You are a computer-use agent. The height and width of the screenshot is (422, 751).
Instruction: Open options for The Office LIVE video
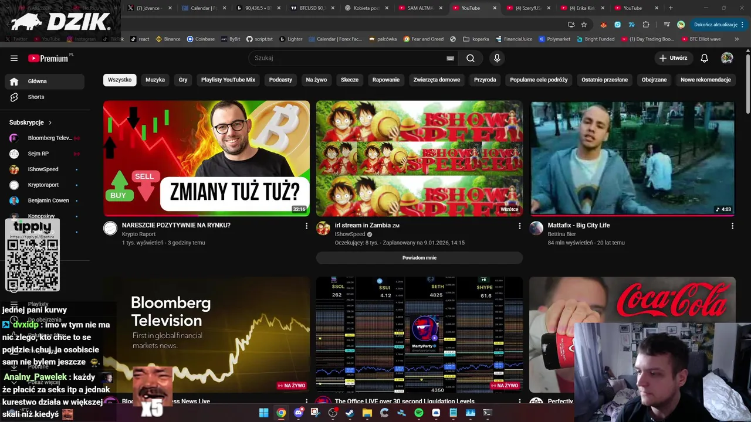[x=519, y=401]
